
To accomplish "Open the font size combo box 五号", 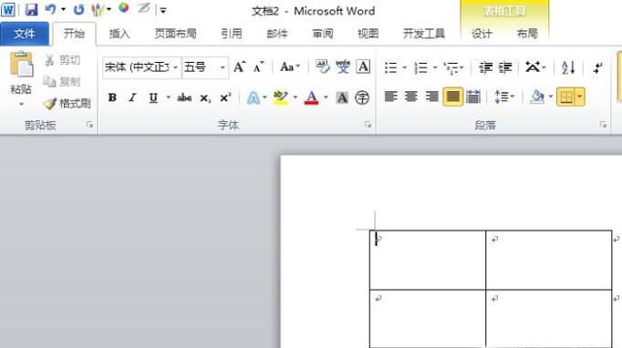I will (205, 67).
